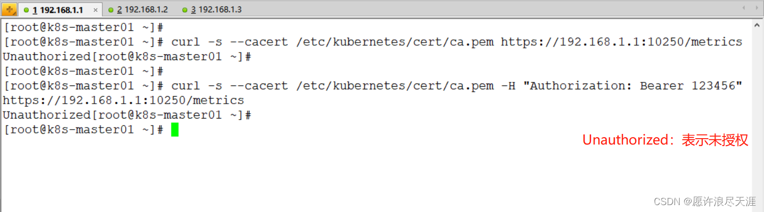This screenshot has height=212, width=764.
Task: Click the https://192.168.1.1:10250/metrics wrapped line
Action: pyautogui.click(x=124, y=100)
